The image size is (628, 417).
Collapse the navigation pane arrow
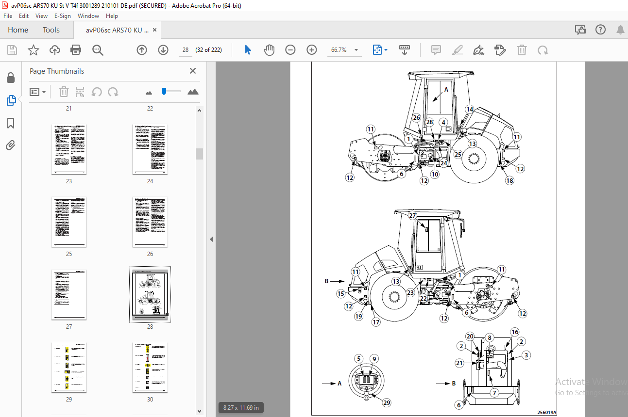(x=211, y=239)
